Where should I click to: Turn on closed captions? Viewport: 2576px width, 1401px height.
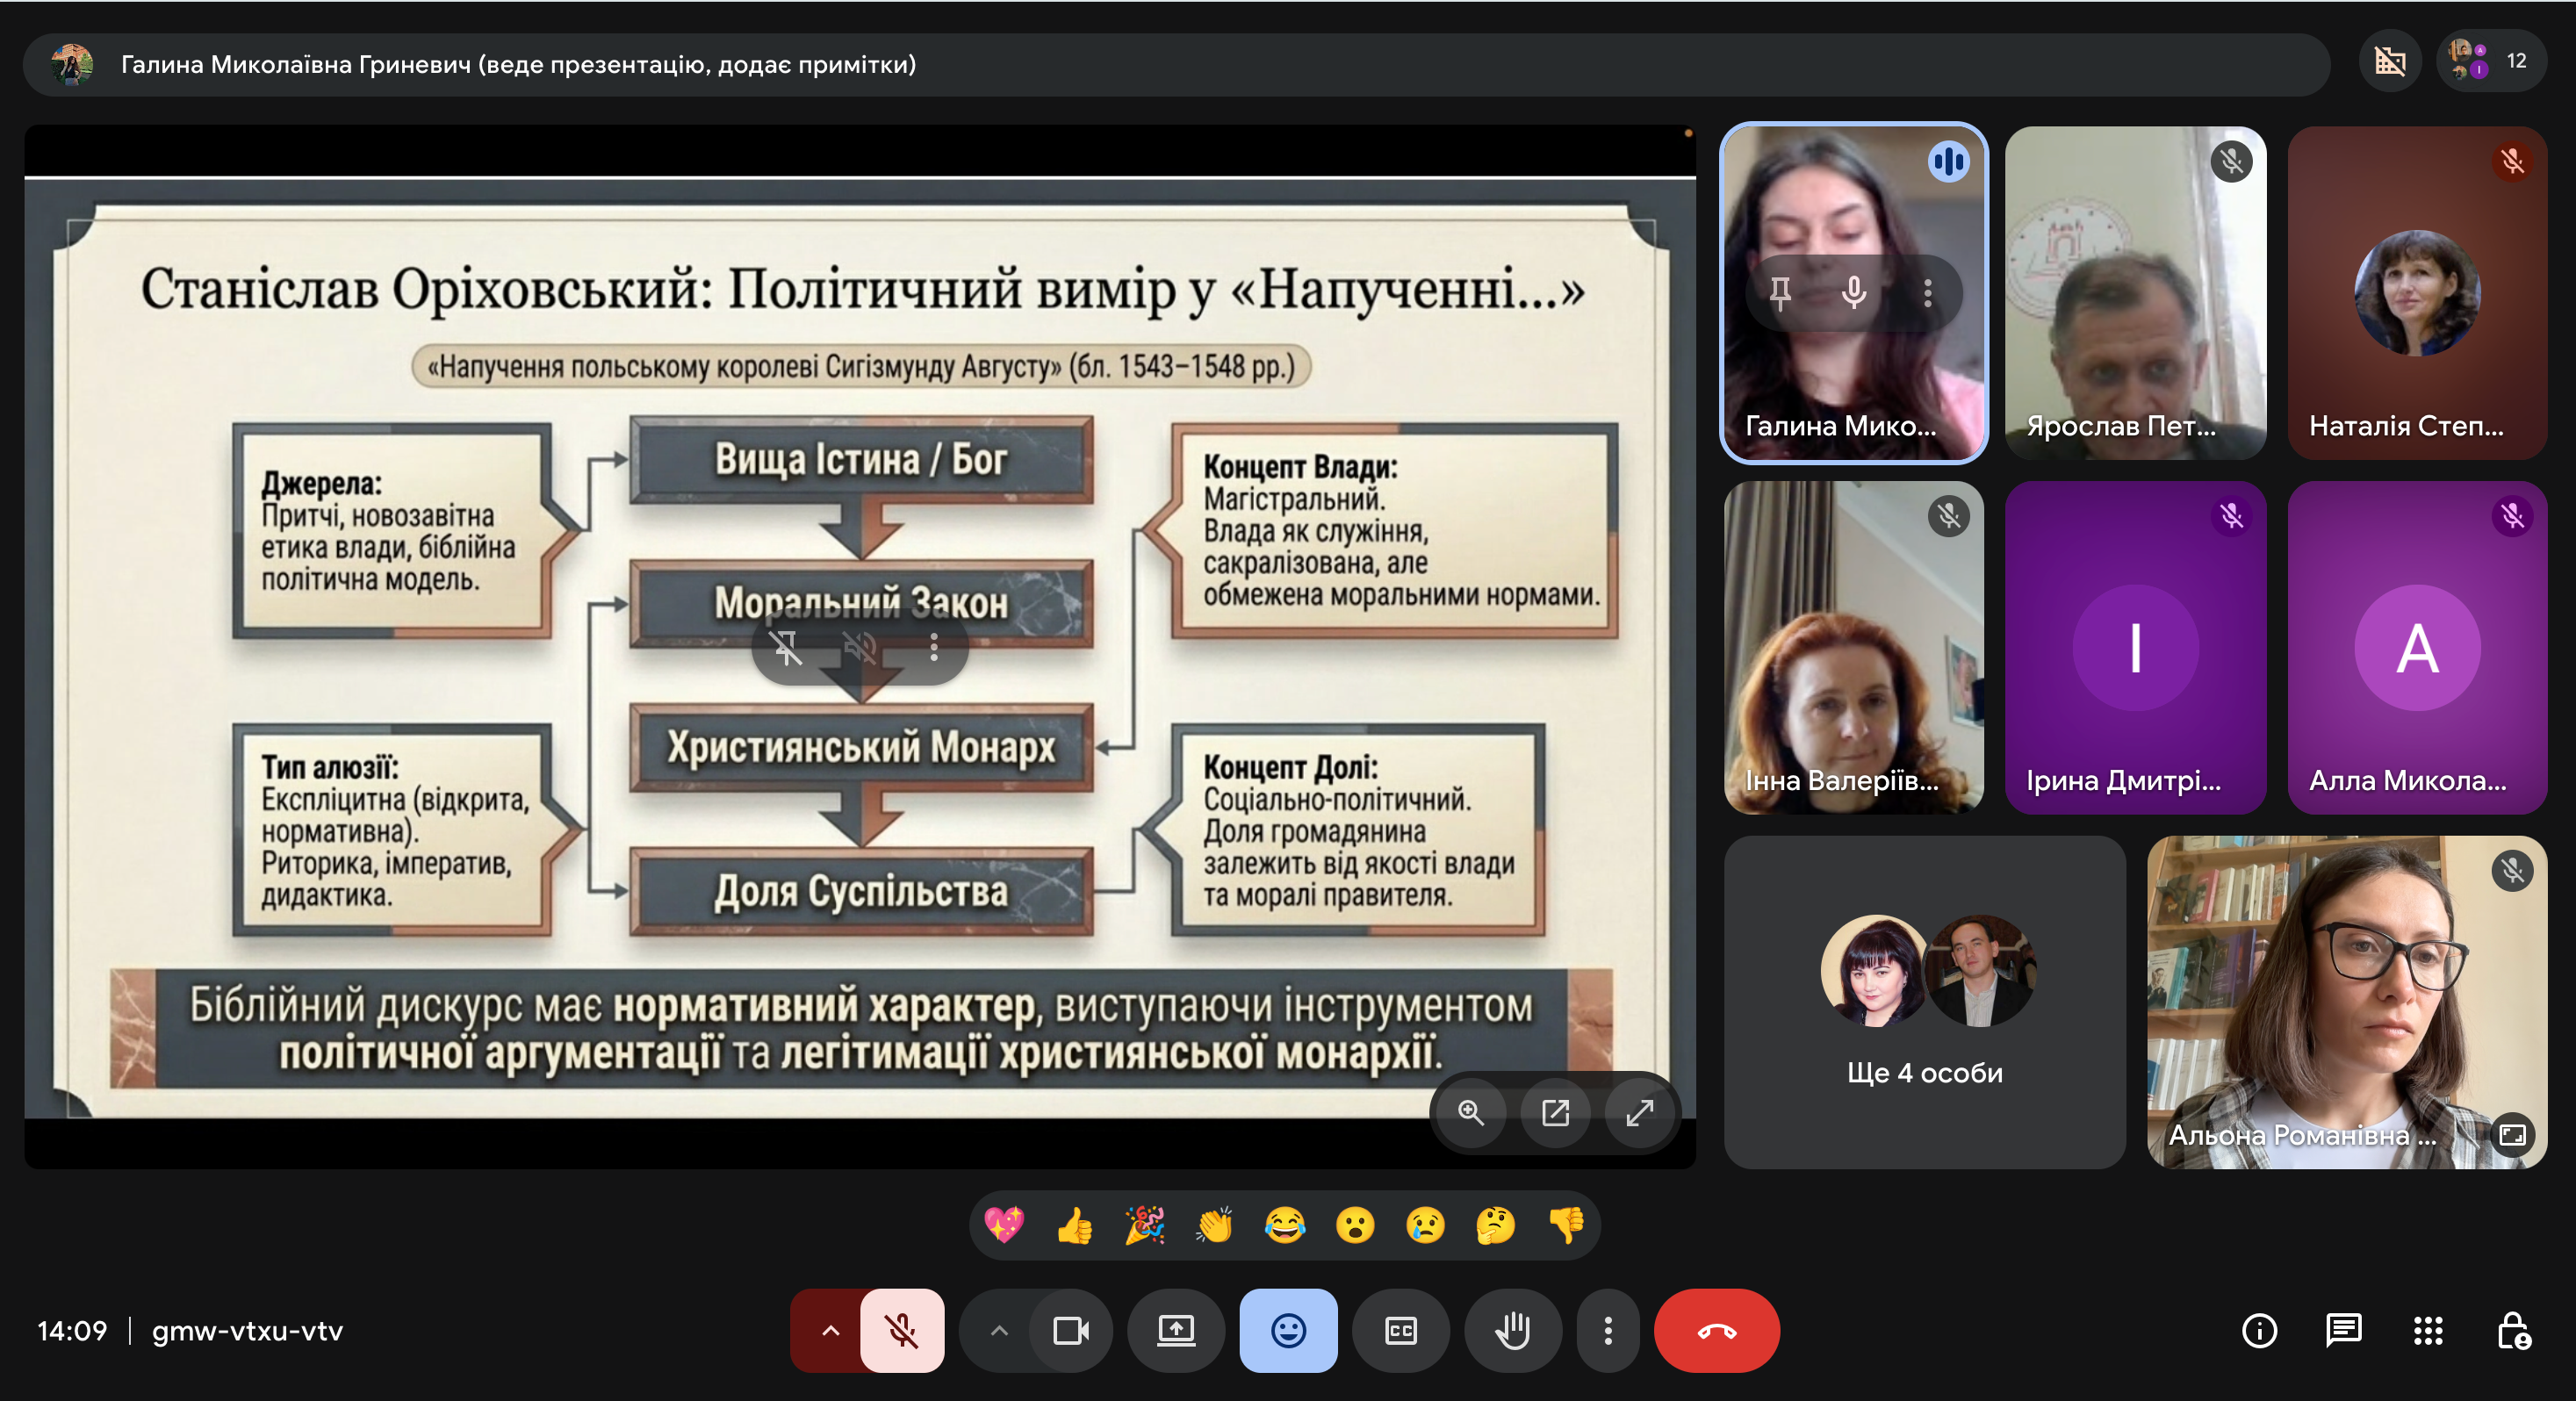pyautogui.click(x=1400, y=1330)
